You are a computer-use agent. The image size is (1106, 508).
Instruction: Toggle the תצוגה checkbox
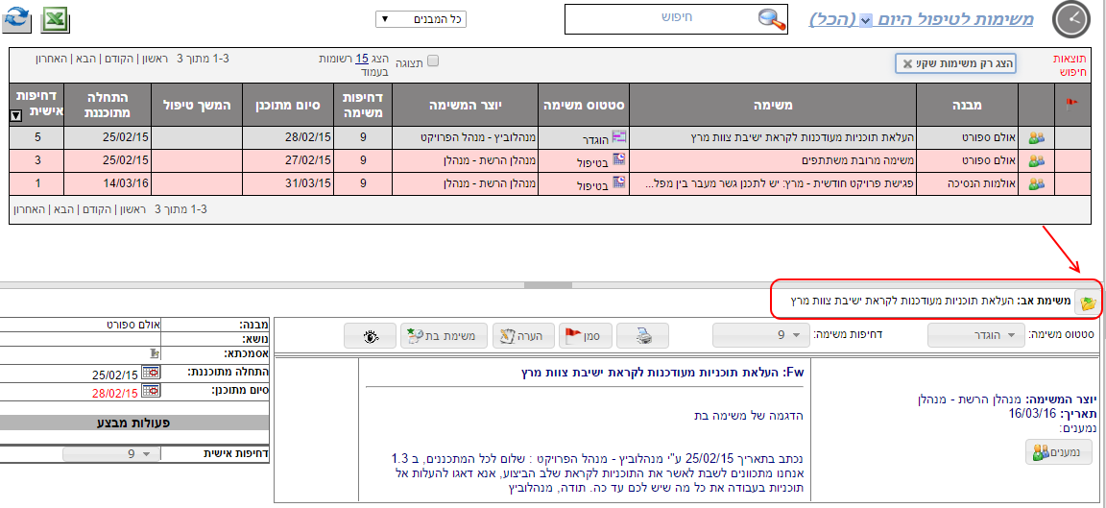(432, 60)
